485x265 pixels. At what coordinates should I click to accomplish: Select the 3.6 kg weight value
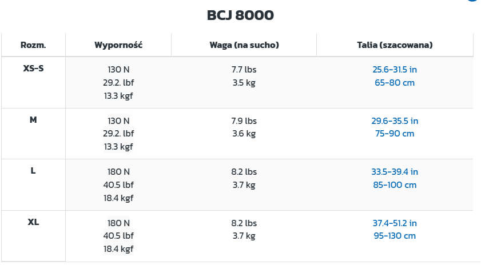(244, 134)
